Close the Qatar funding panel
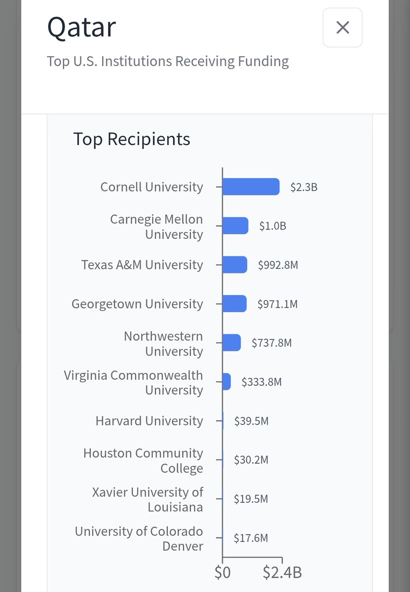Screen dimensions: 410x592 pyautogui.click(x=342, y=28)
